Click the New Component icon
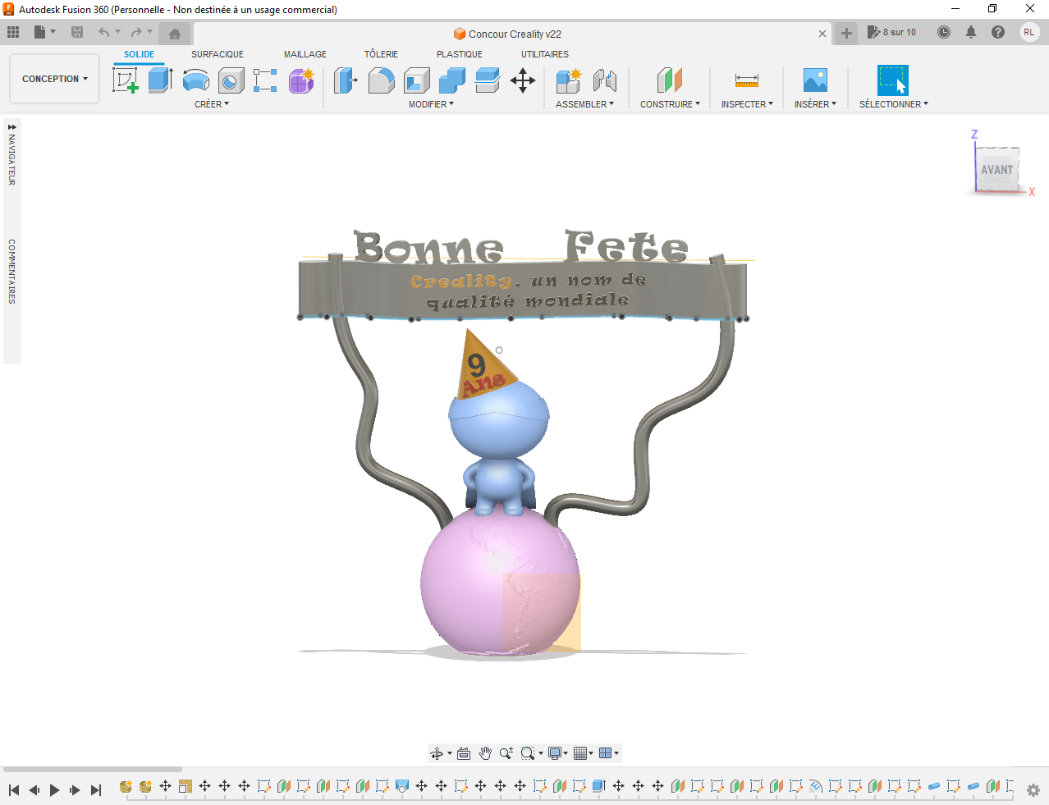Screen dimensions: 1049x805 coord(568,80)
